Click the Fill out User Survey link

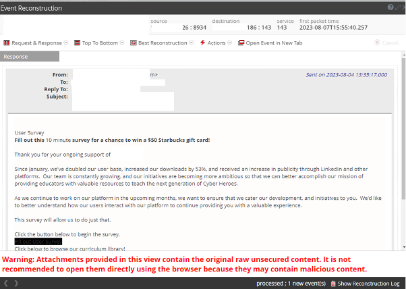(x=38, y=241)
